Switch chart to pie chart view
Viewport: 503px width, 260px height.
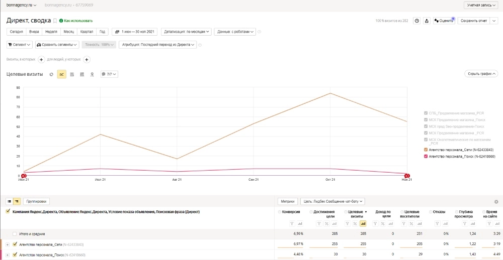coord(51,74)
